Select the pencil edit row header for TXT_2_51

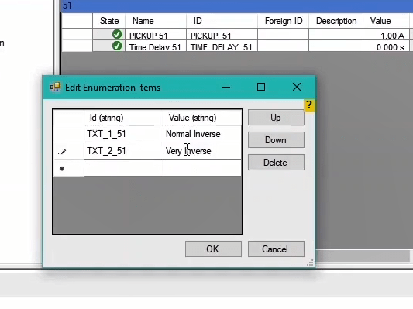[x=68, y=151]
